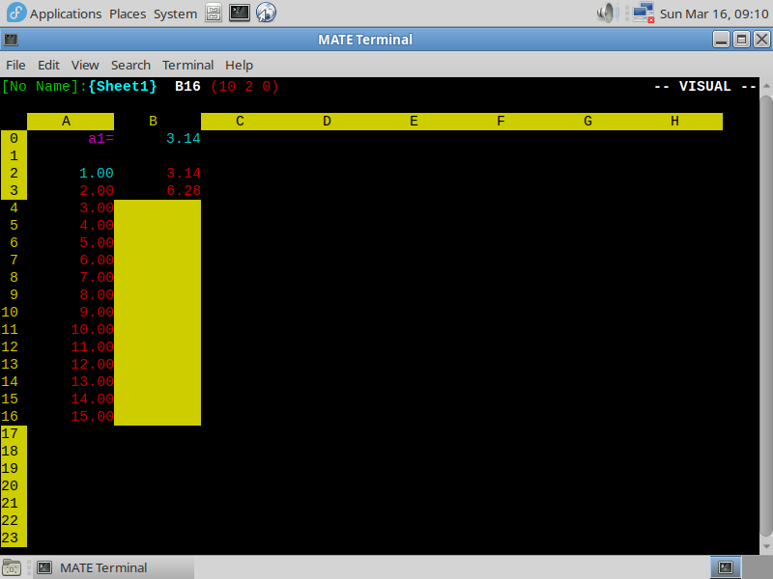This screenshot has width=773, height=579.
Task: Click the terminal window menu icon in titlebar
Action: click(x=11, y=40)
